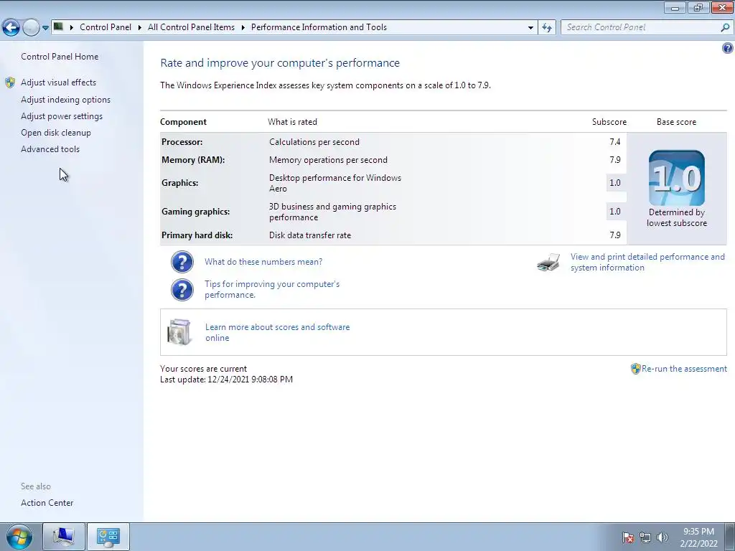Screen dimensions: 735x551
Task: Click the Control Panel icon in address bar
Action: (58, 27)
